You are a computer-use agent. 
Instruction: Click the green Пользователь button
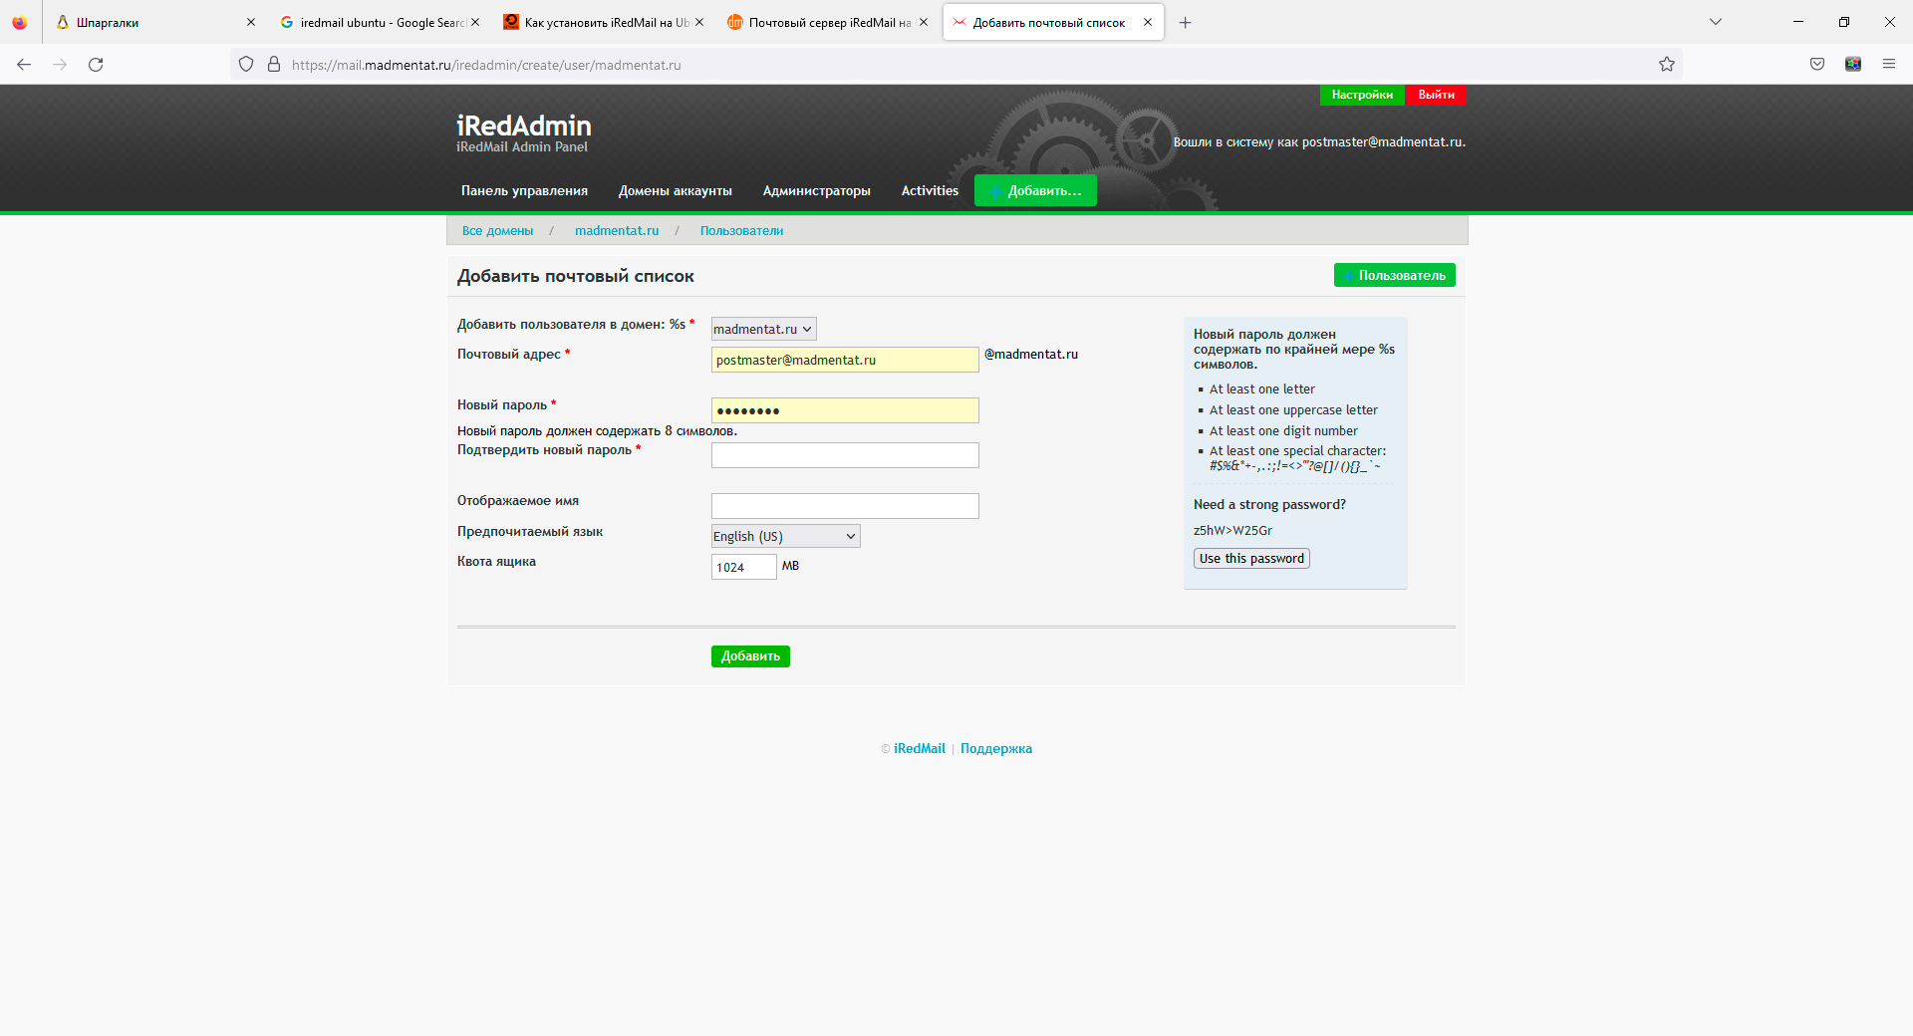coord(1394,276)
